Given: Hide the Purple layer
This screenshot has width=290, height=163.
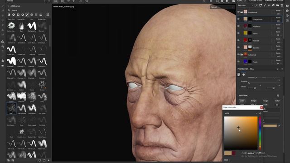Looking at the screenshot, I should pos(238,62).
